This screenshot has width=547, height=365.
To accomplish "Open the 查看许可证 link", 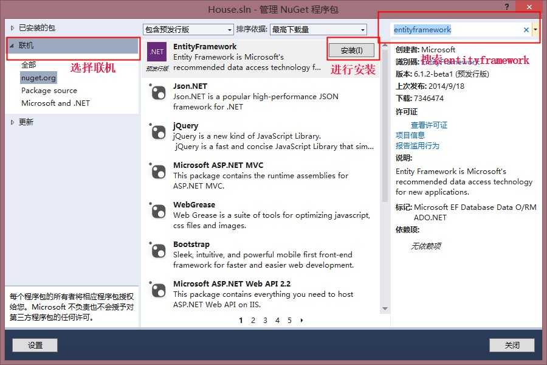I will pyautogui.click(x=428, y=125).
